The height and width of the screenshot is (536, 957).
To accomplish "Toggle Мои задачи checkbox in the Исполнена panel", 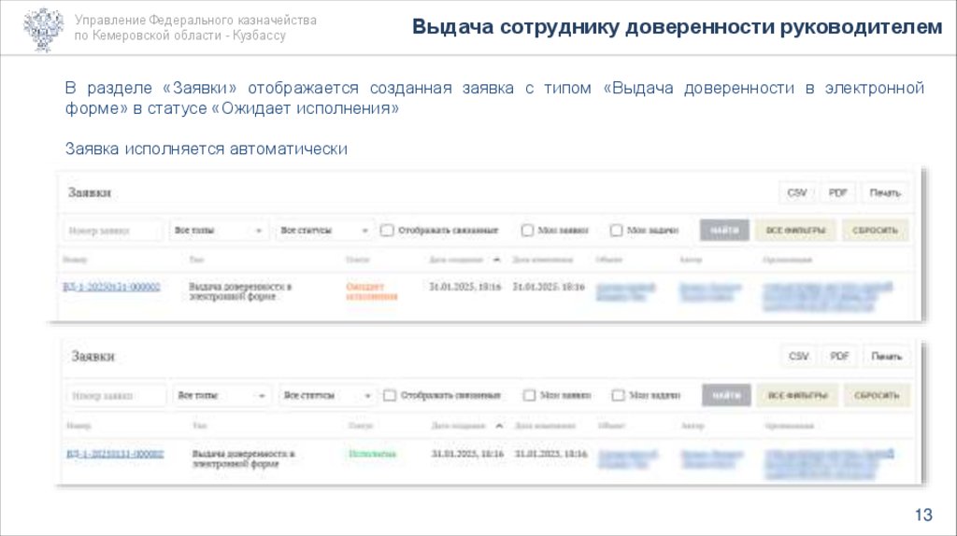I will click(619, 395).
